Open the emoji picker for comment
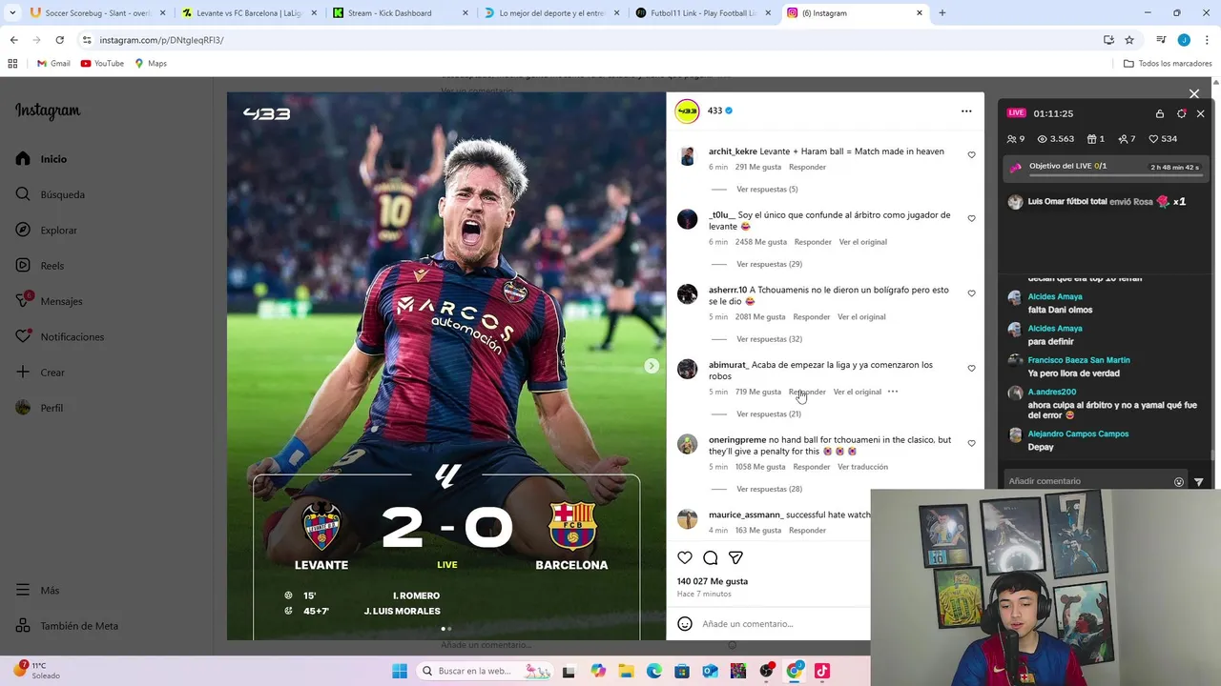 click(x=685, y=624)
